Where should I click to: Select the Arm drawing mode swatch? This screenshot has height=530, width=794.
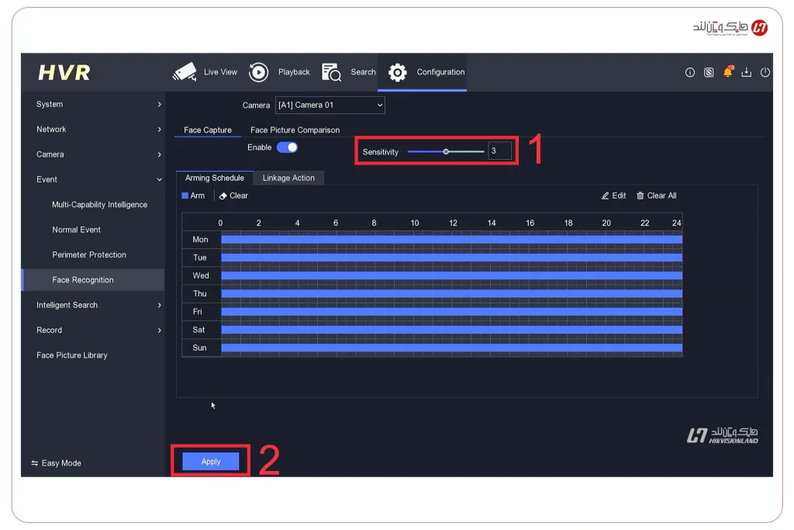click(185, 196)
